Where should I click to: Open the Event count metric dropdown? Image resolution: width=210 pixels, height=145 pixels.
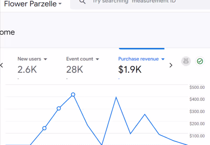(97, 59)
